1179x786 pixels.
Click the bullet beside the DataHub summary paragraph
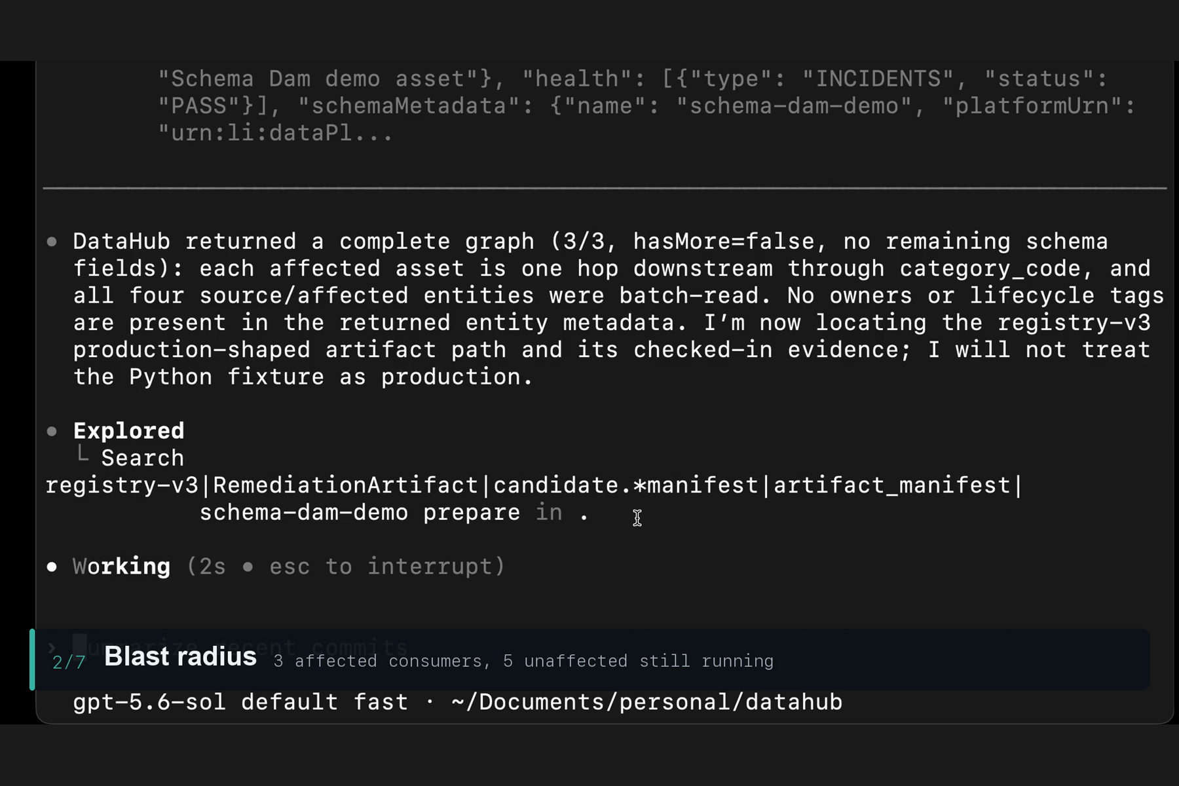[x=52, y=242]
